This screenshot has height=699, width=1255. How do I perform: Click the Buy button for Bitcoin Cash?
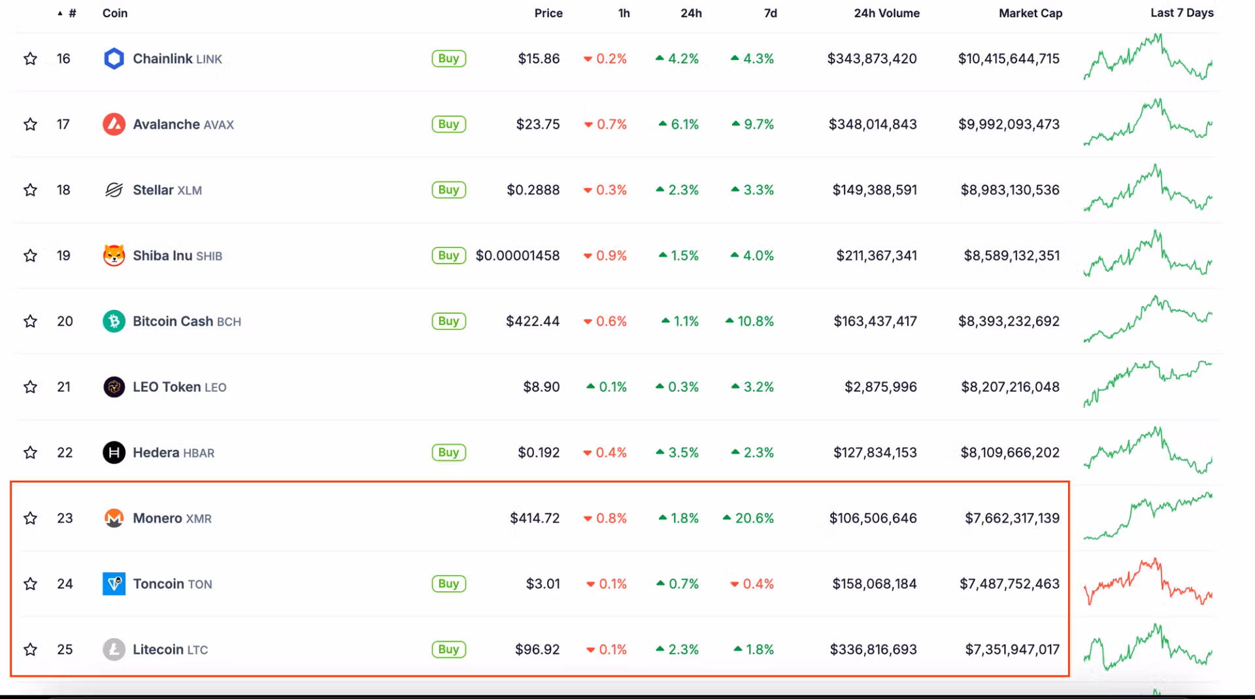point(448,321)
